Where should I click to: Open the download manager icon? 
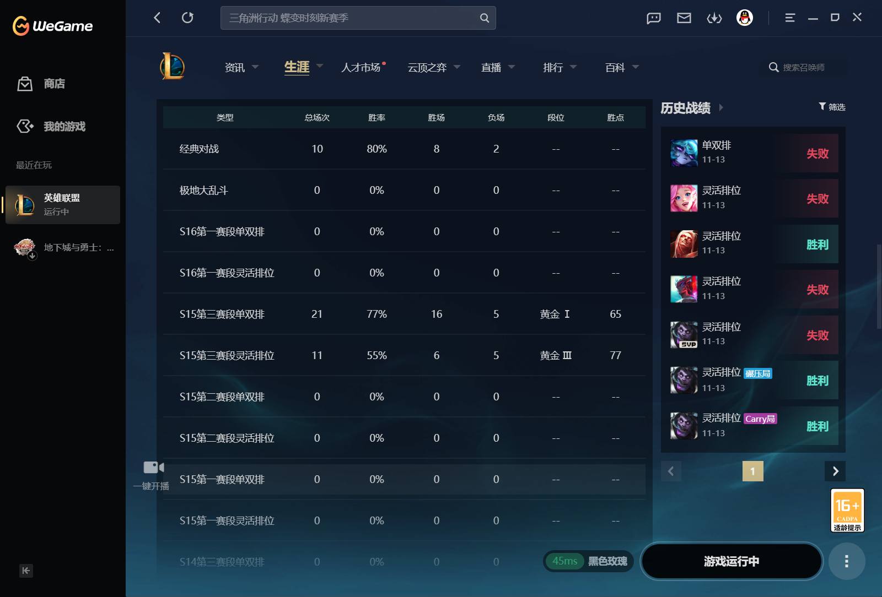(714, 18)
